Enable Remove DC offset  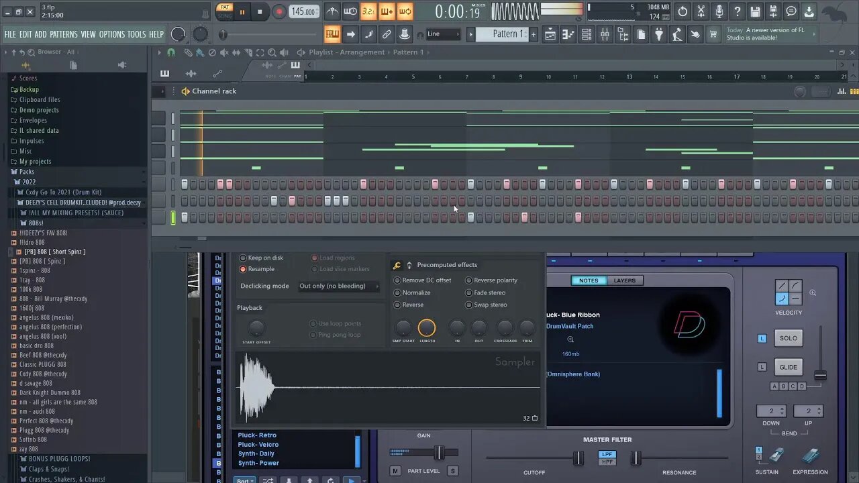click(x=422, y=280)
